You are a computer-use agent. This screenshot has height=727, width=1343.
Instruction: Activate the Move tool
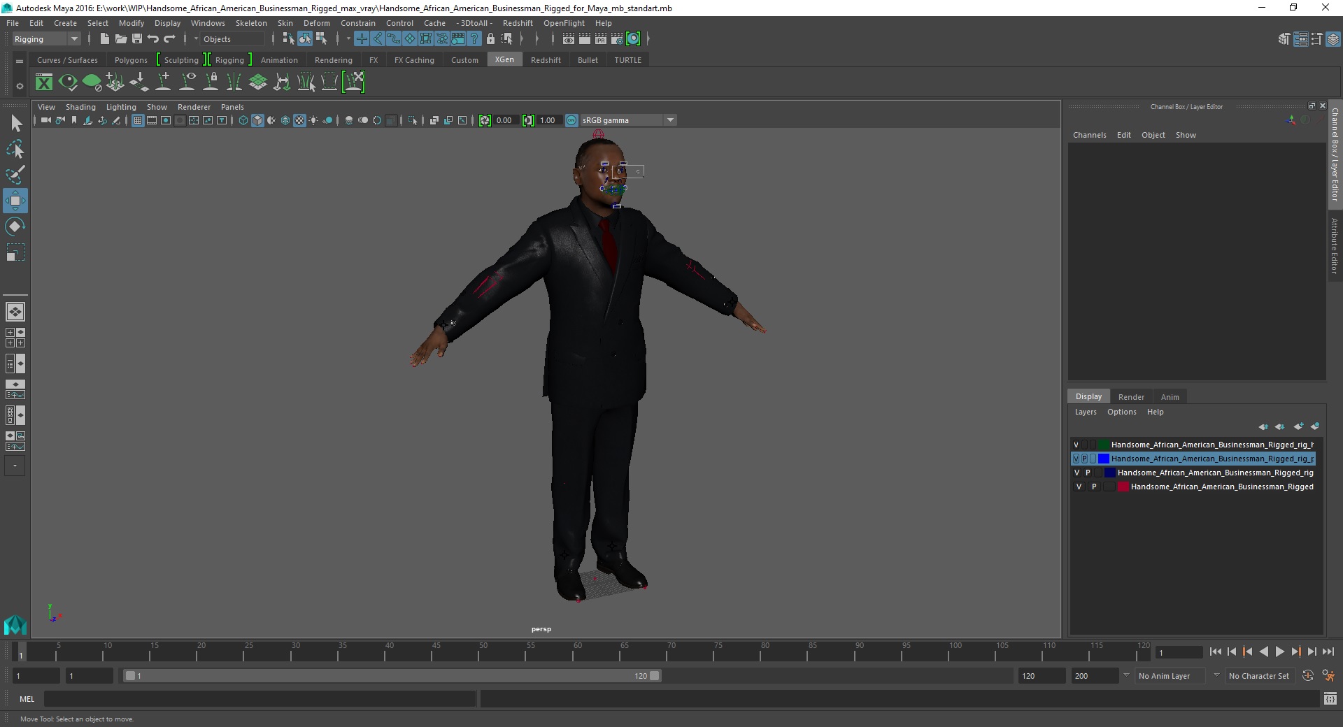tap(15, 201)
